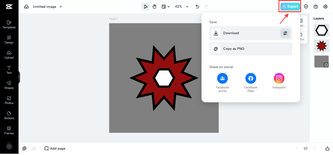333x155 pixels.
Task: Click the cloud save status icon
Action: (x=26, y=7)
